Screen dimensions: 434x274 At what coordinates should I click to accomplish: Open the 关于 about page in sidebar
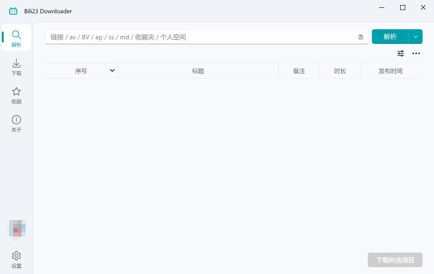pos(16,123)
